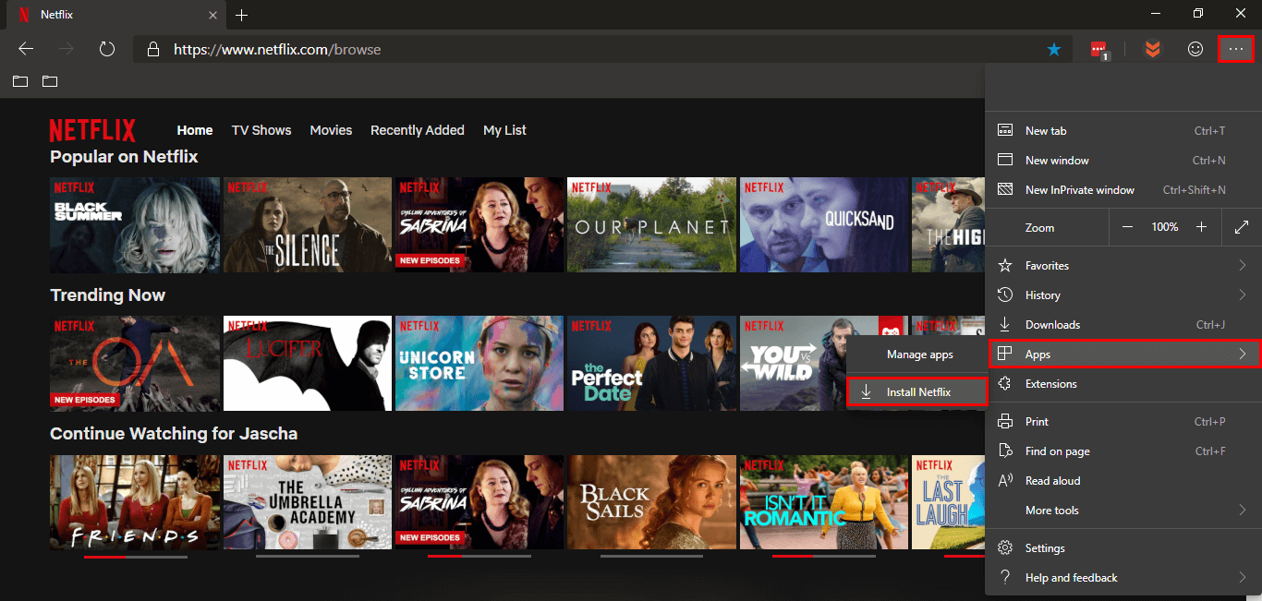Open The Perfect Date thumbnail
The width and height of the screenshot is (1262, 601).
click(x=652, y=364)
